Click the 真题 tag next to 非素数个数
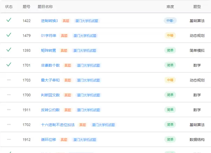 coord(68,65)
